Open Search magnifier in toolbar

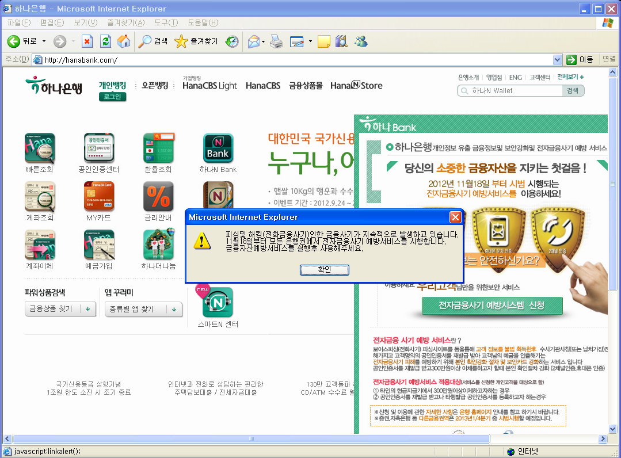pyautogui.click(x=144, y=41)
